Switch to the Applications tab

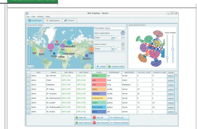53,21
